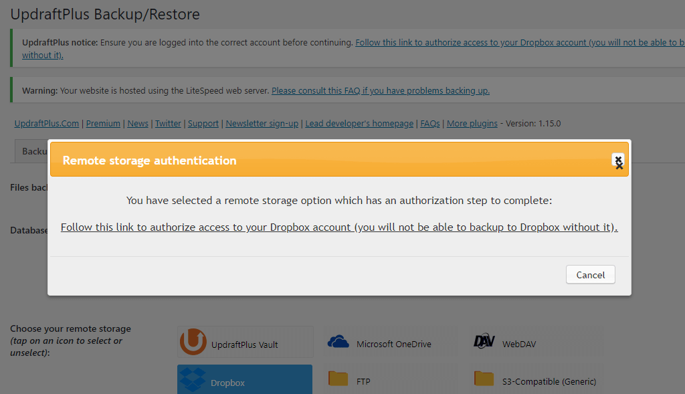The width and height of the screenshot is (685, 394).
Task: Select the S3-Compatible (Generic) folder icon
Action: point(484,379)
